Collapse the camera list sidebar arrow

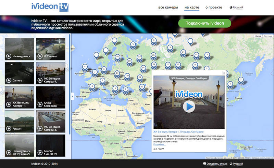[73, 96]
